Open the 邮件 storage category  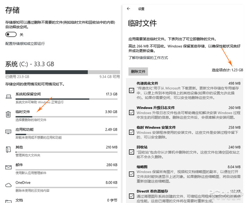[x=61, y=169]
